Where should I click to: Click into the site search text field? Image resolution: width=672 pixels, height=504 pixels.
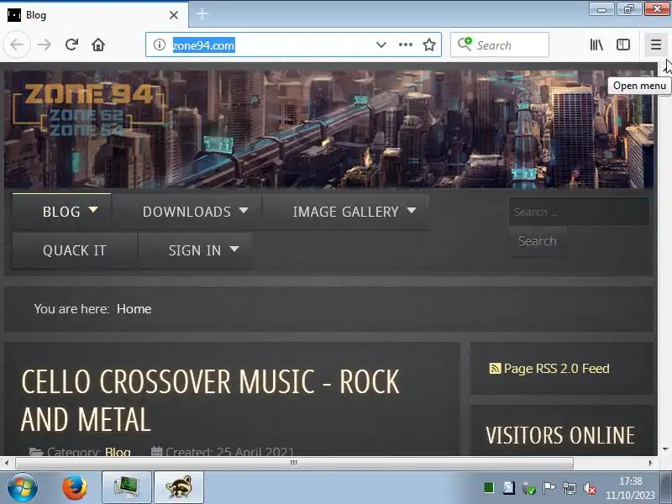coord(579,212)
